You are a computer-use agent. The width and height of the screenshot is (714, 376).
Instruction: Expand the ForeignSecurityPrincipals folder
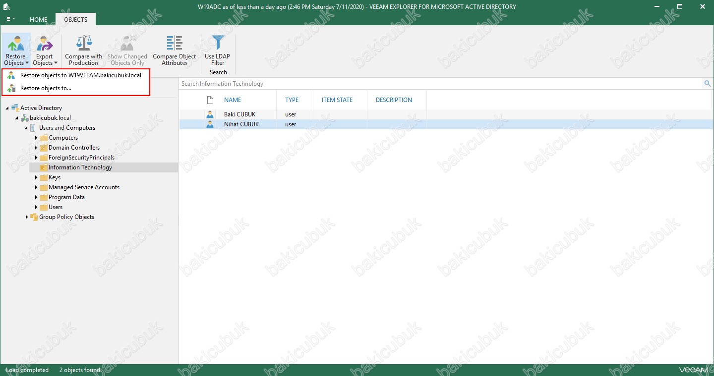click(36, 158)
